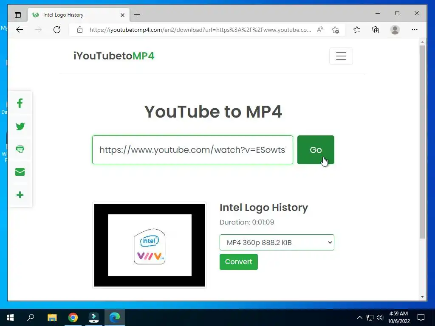Open network status tray icon
The image size is (435, 326).
370,318
